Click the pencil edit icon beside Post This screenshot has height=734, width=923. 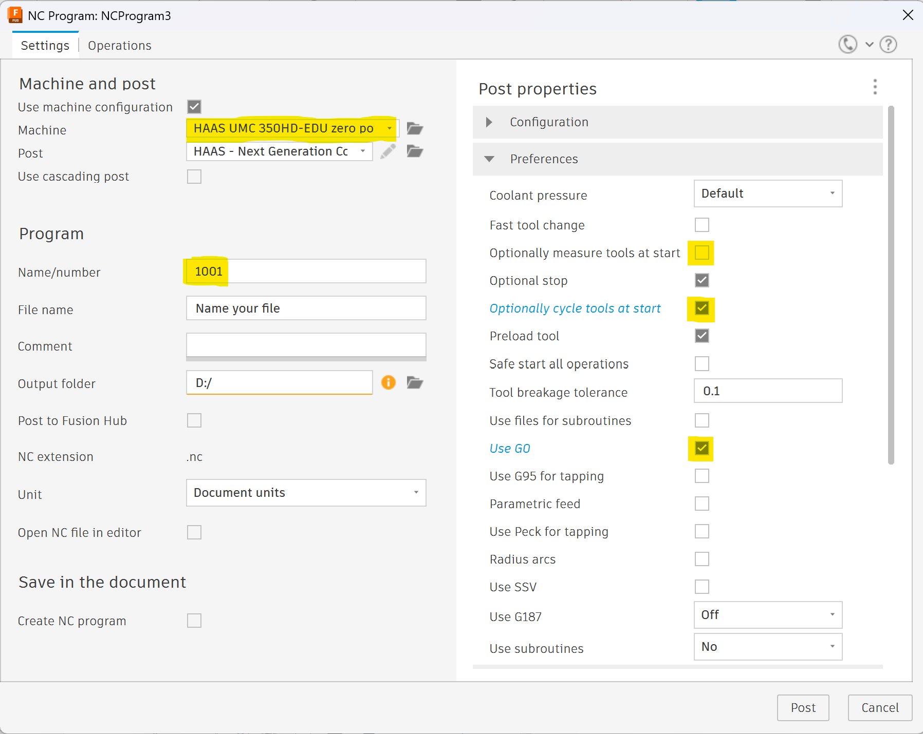tap(388, 151)
